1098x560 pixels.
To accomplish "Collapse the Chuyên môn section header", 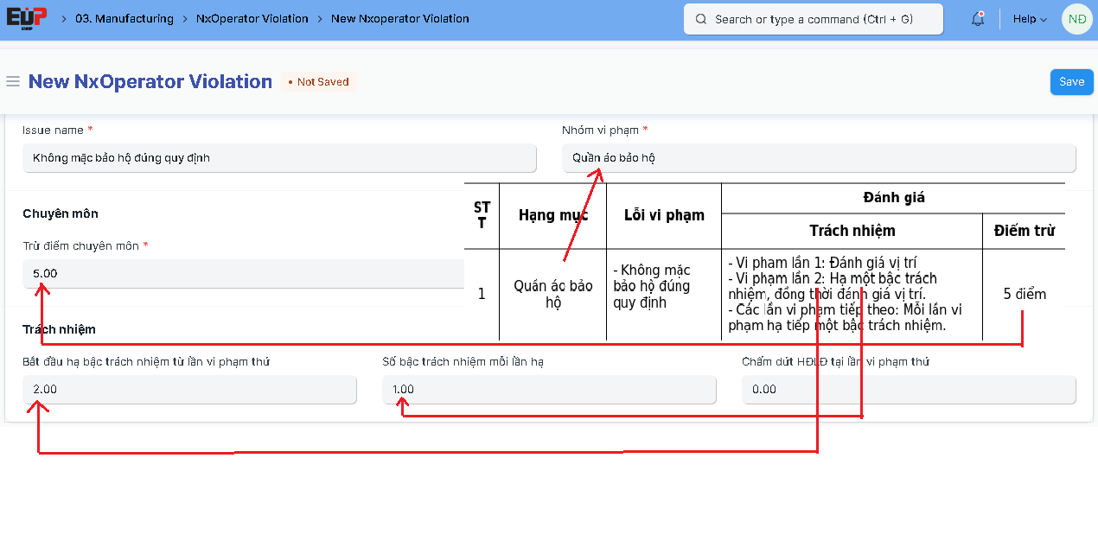I will [61, 213].
